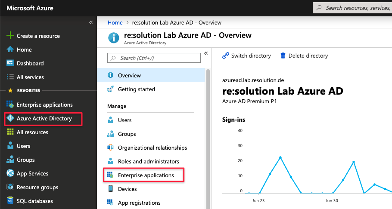The height and width of the screenshot is (209, 392).
Task: Open Roles and administrators
Action: (151, 161)
